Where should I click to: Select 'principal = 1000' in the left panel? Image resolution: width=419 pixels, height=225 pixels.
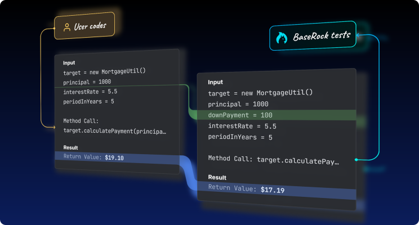pos(87,82)
